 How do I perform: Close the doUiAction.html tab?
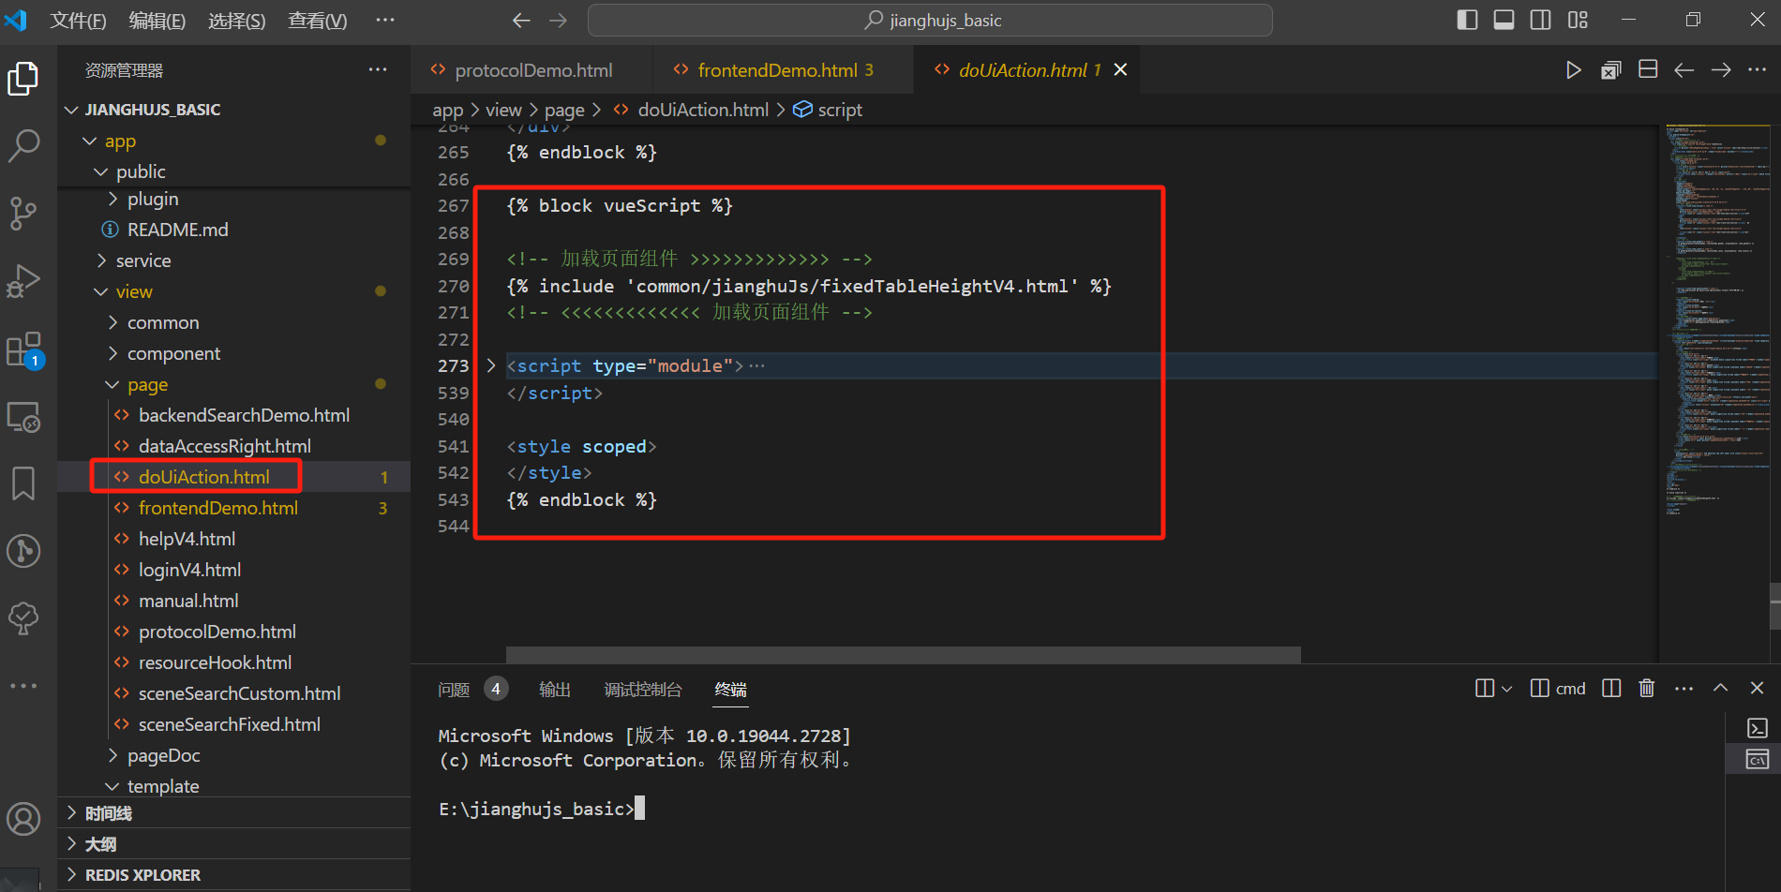pos(1120,70)
